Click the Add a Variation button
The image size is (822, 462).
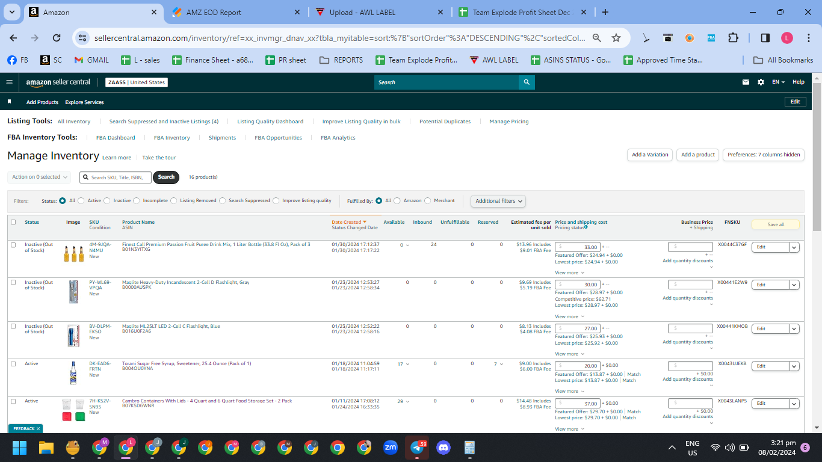[650, 155]
